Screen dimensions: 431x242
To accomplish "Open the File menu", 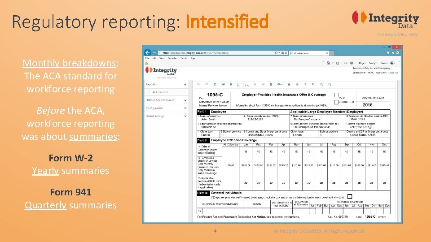I will point(147,58).
